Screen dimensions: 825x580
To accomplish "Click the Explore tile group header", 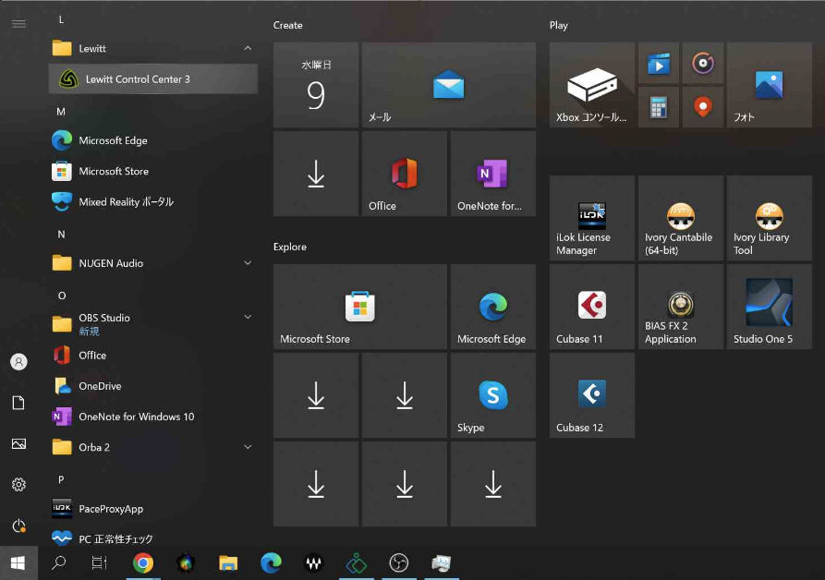I will tap(290, 247).
